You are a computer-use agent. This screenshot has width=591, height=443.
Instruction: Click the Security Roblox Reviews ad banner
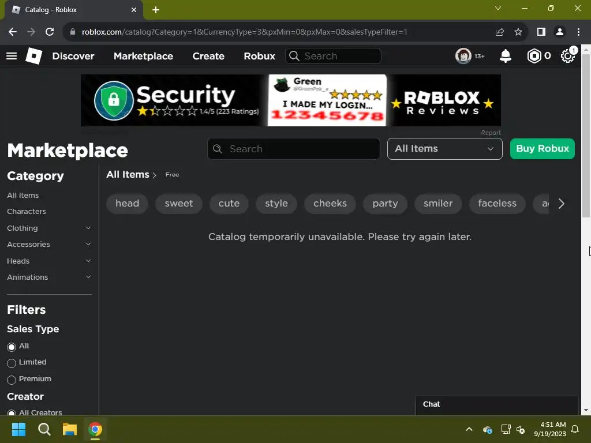[291, 100]
